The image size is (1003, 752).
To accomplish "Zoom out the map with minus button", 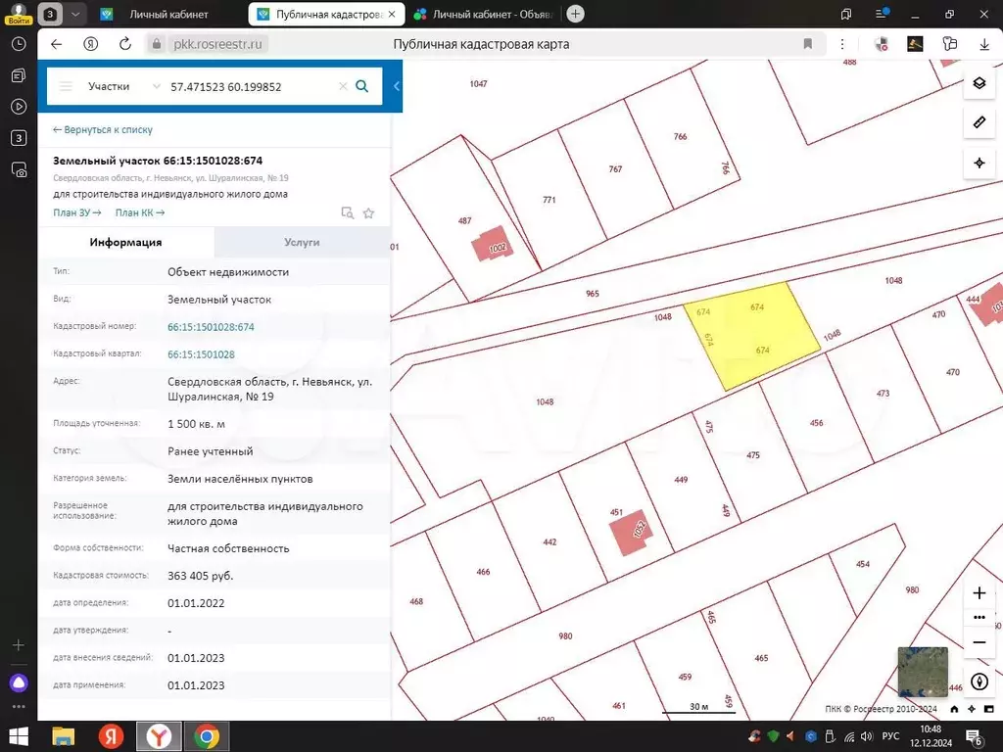I will (x=979, y=642).
